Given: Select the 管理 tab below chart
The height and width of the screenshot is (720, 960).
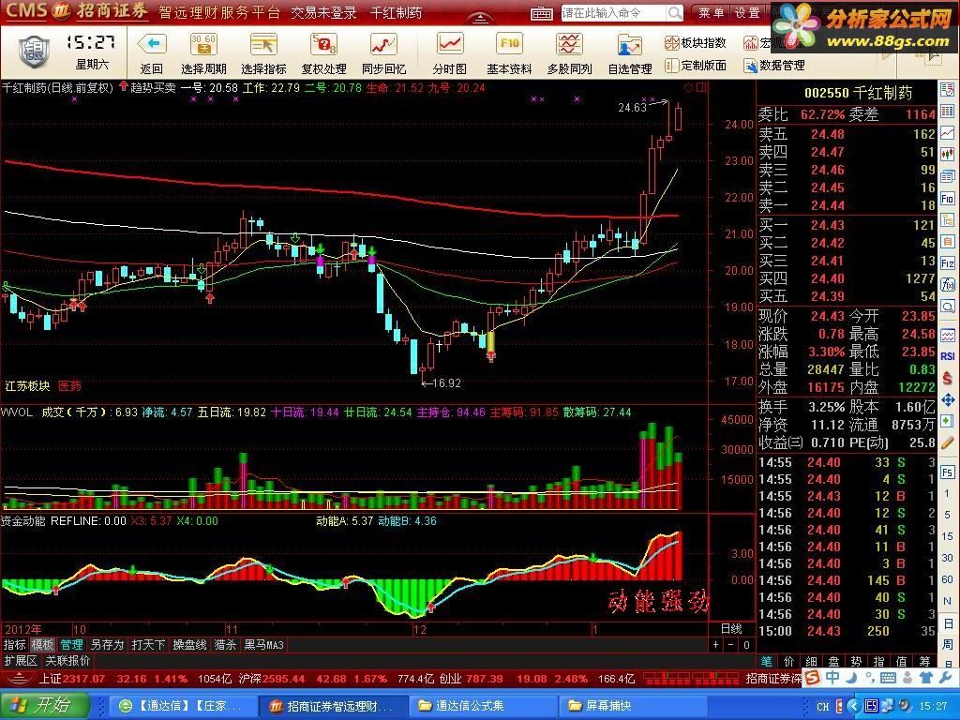Looking at the screenshot, I should click(71, 645).
